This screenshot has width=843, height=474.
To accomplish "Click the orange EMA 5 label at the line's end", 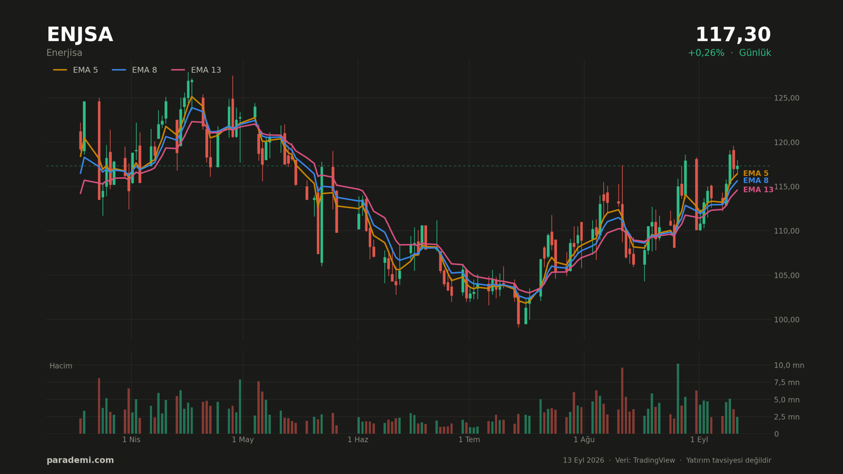I will tap(756, 173).
